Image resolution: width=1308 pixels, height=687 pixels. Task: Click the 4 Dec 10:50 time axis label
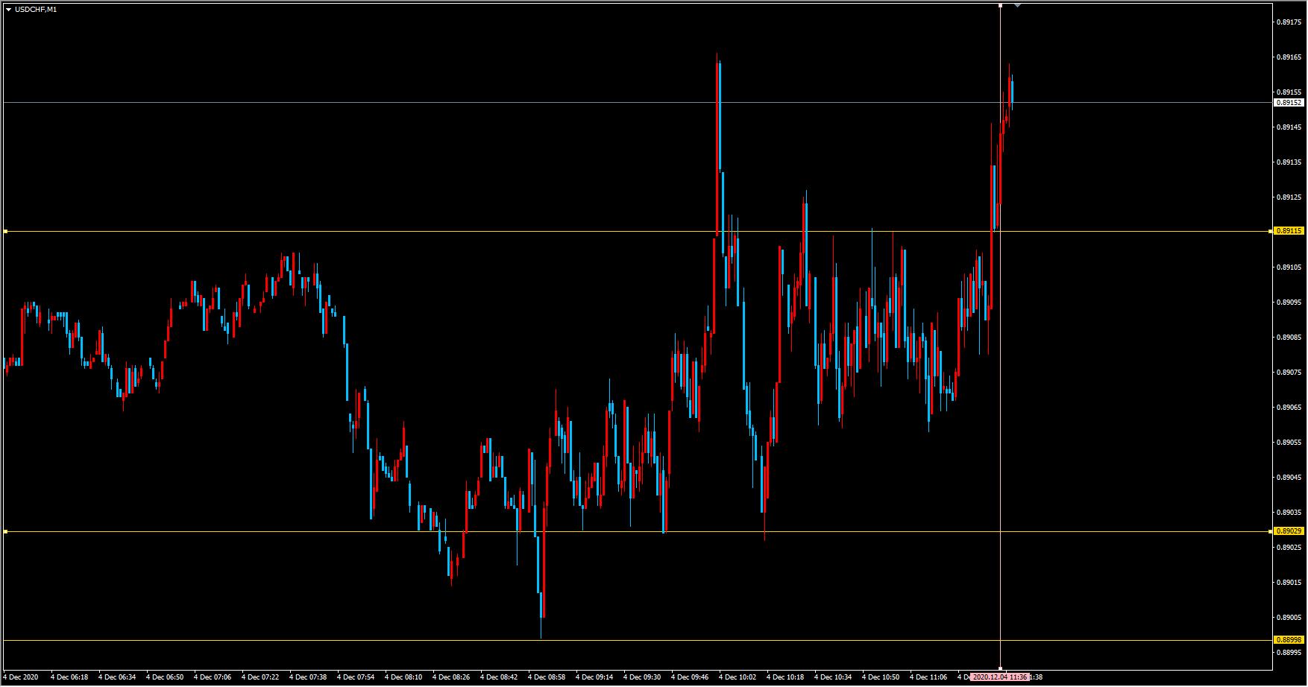881,677
